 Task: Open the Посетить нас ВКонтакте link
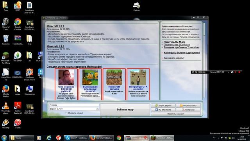(x=177, y=45)
